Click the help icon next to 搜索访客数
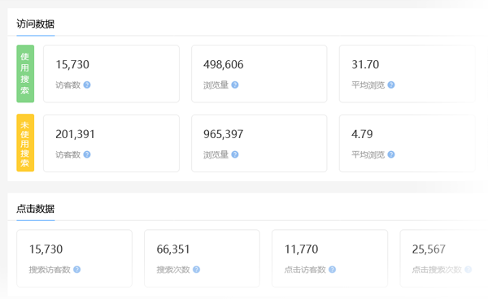Screen dimensions: 488x299 pos(77,270)
